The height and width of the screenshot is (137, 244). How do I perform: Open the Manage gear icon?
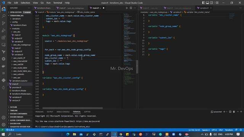coord(3,124)
